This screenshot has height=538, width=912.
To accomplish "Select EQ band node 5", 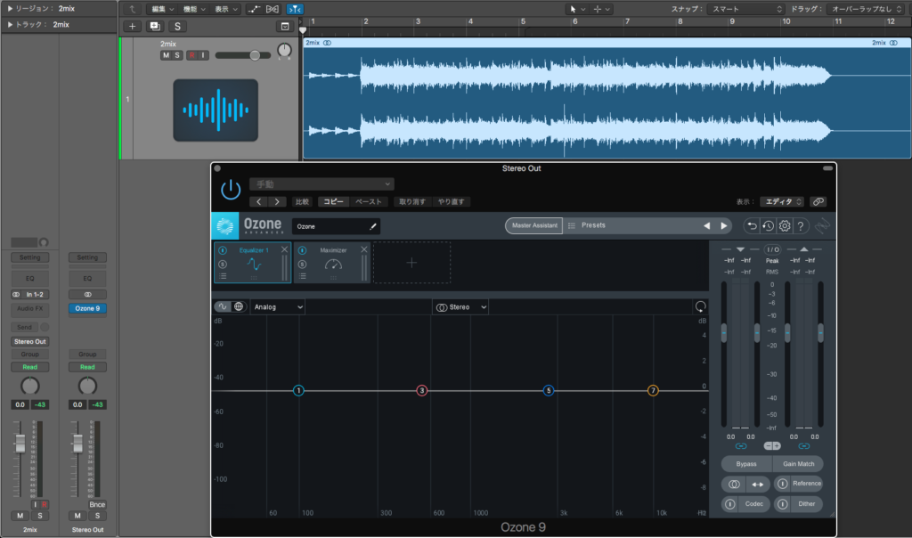I will [549, 391].
